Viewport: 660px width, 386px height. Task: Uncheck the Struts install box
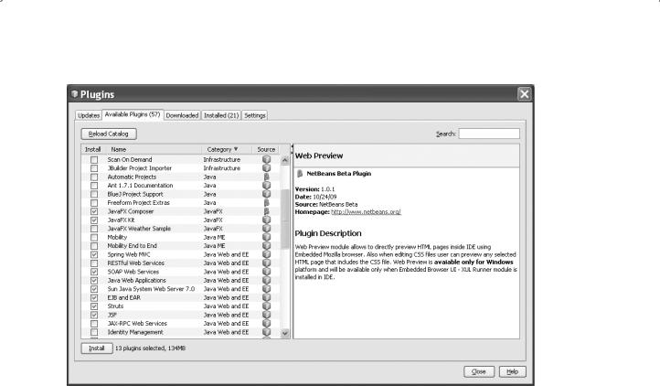pos(94,306)
